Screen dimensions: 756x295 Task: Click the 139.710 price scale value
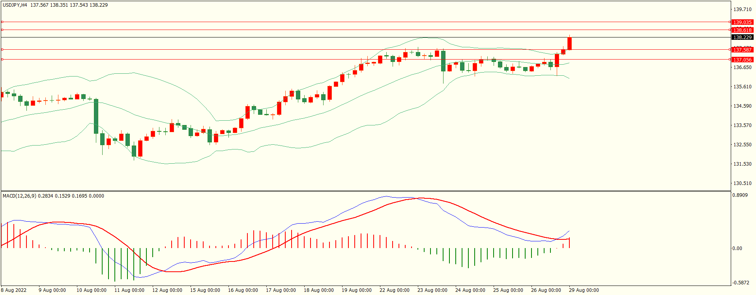pos(742,9)
